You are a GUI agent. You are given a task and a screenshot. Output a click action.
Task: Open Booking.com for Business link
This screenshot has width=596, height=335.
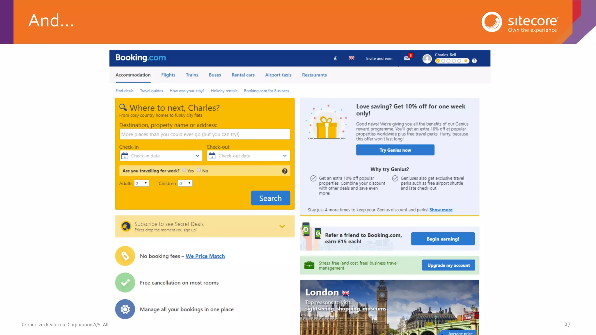click(x=267, y=91)
